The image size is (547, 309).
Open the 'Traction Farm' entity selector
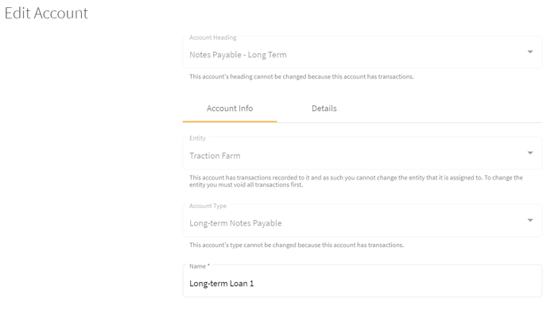[362, 153]
